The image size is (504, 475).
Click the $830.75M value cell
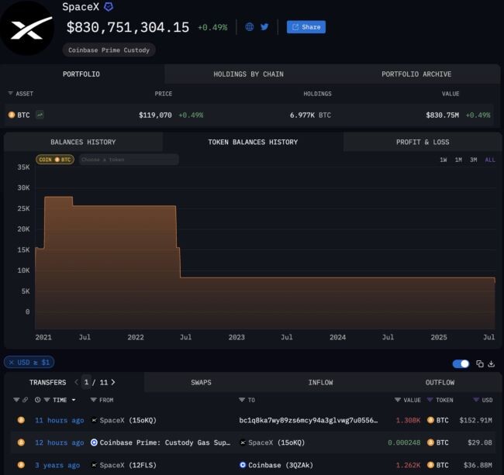click(x=442, y=115)
